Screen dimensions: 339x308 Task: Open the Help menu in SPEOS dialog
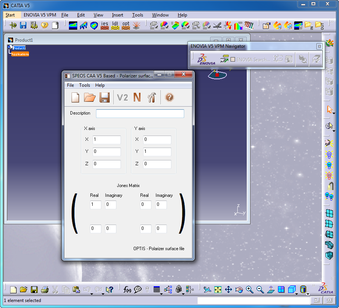click(100, 85)
